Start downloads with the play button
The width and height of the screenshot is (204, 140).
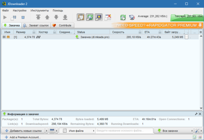5,17
